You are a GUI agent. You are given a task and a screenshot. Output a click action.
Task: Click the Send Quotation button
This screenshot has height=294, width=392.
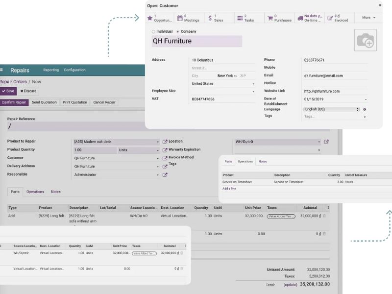pos(44,102)
